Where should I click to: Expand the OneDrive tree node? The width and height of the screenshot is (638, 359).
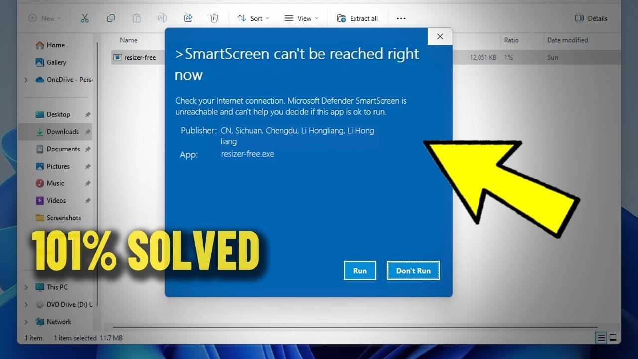[x=26, y=80]
